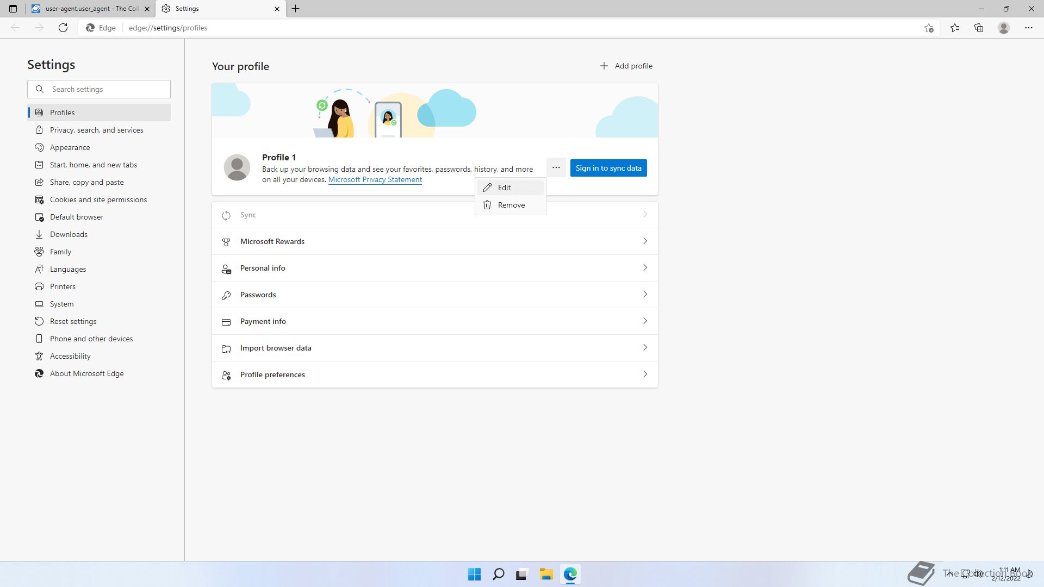
Task: Choose Remove from the profile menu
Action: pos(510,205)
